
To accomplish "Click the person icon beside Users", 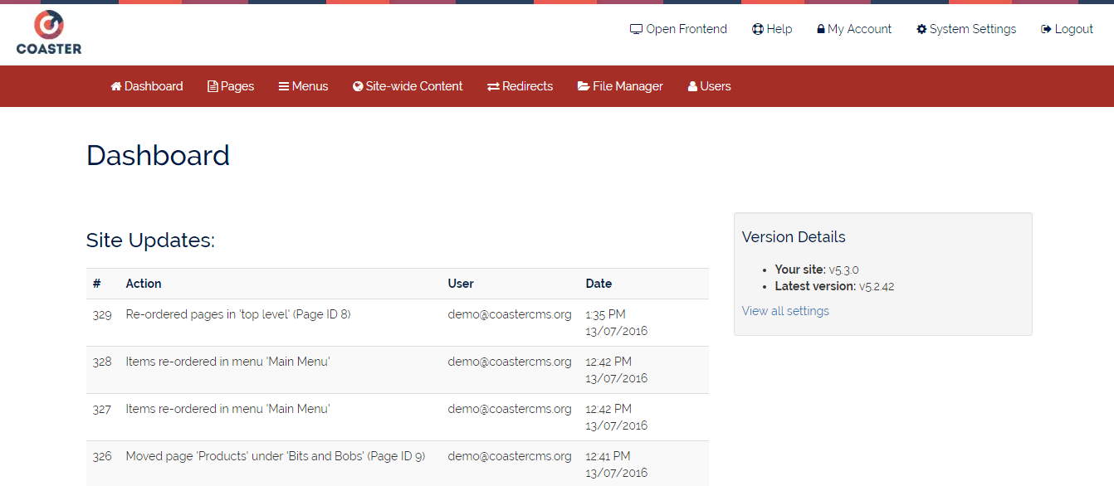I will pyautogui.click(x=692, y=86).
